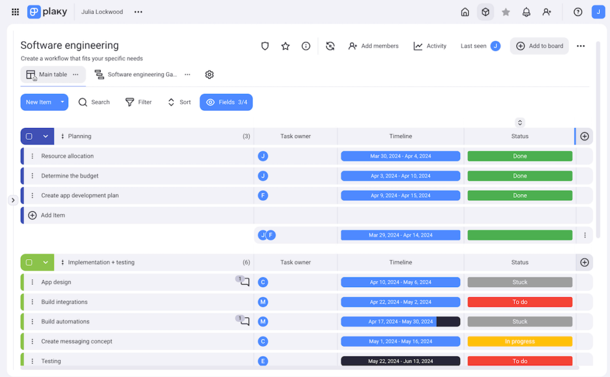Open the notifications bell icon
The height and width of the screenshot is (377, 610).
[527, 11]
